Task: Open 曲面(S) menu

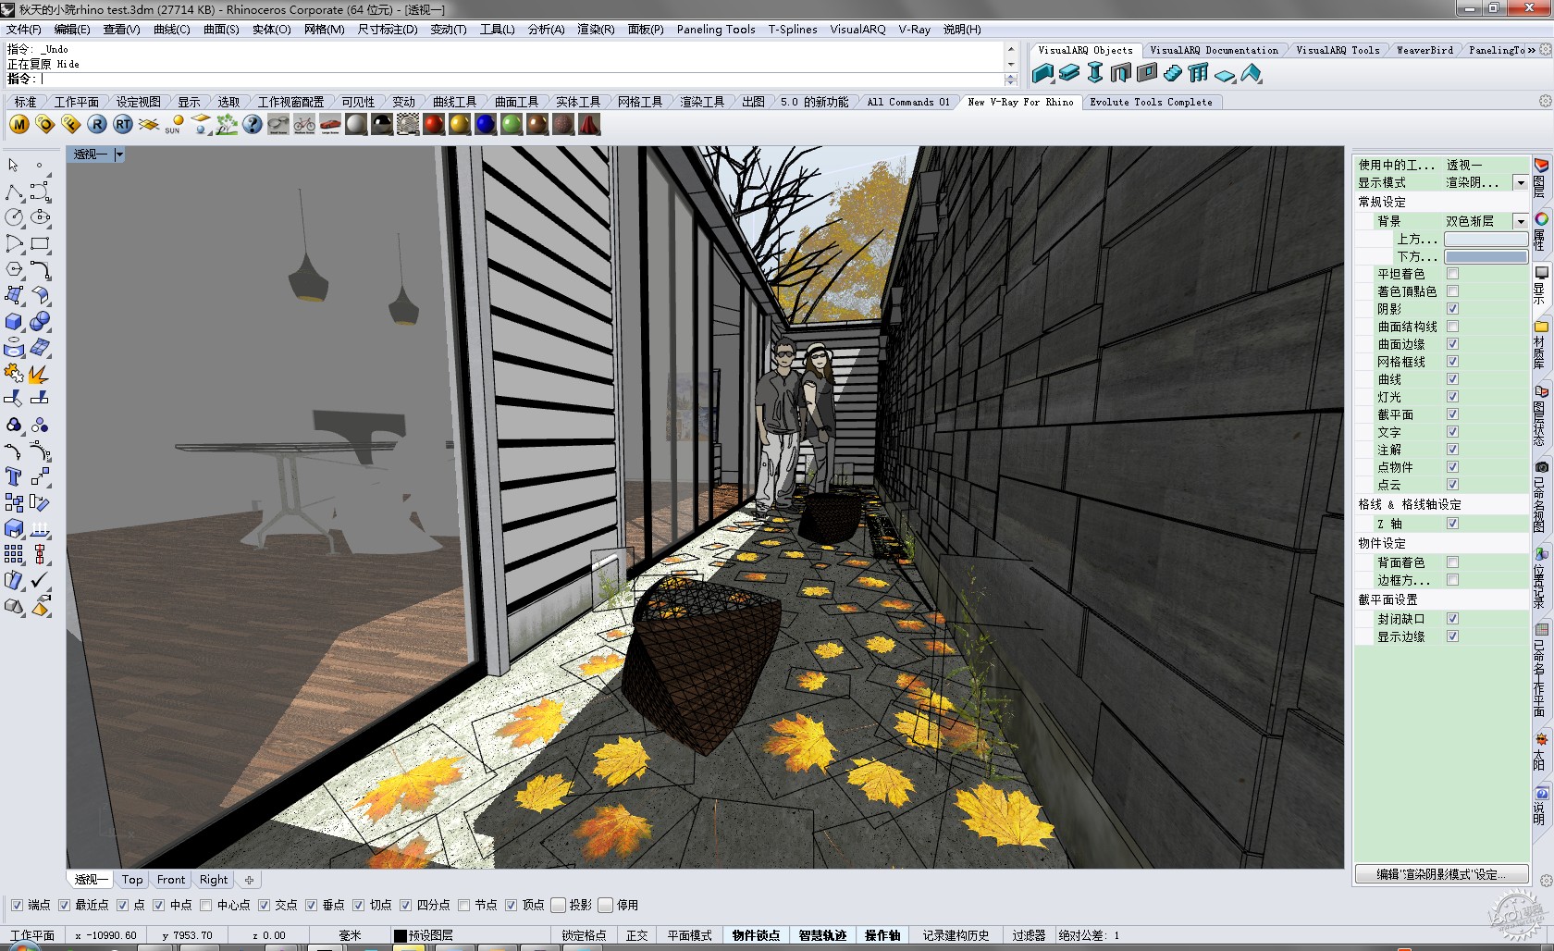Action: pyautogui.click(x=221, y=30)
